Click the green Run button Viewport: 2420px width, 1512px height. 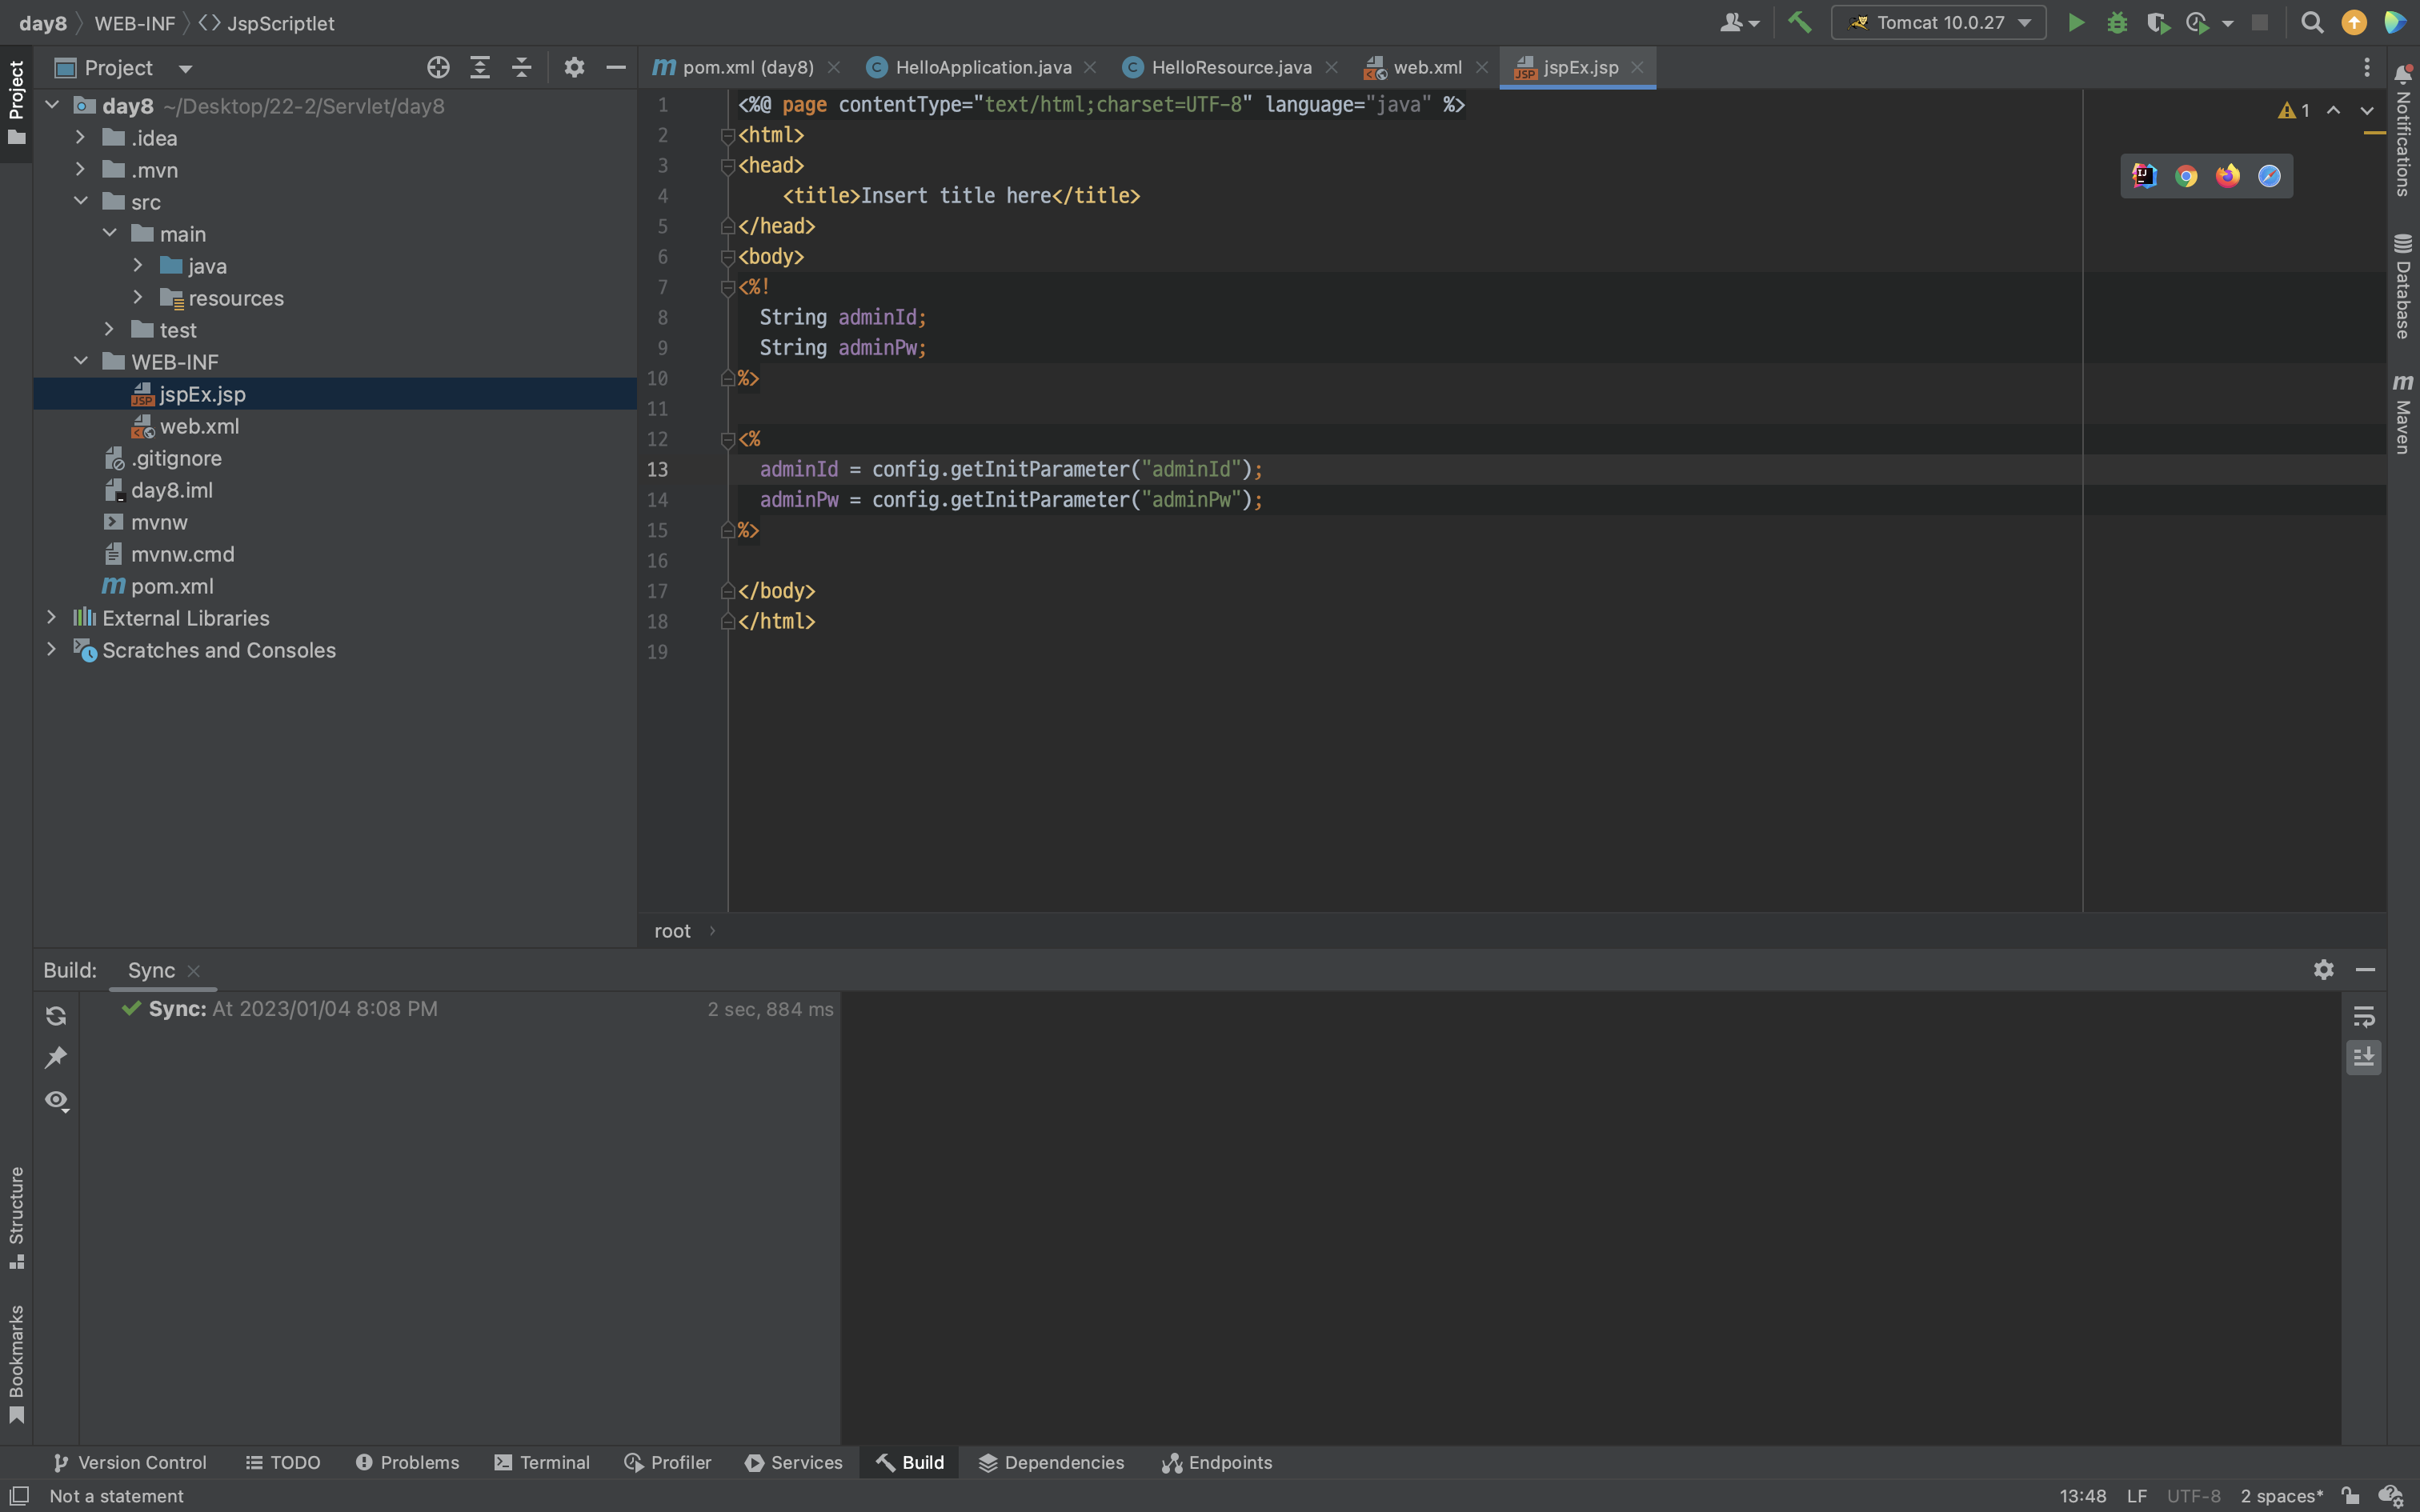tap(2076, 23)
